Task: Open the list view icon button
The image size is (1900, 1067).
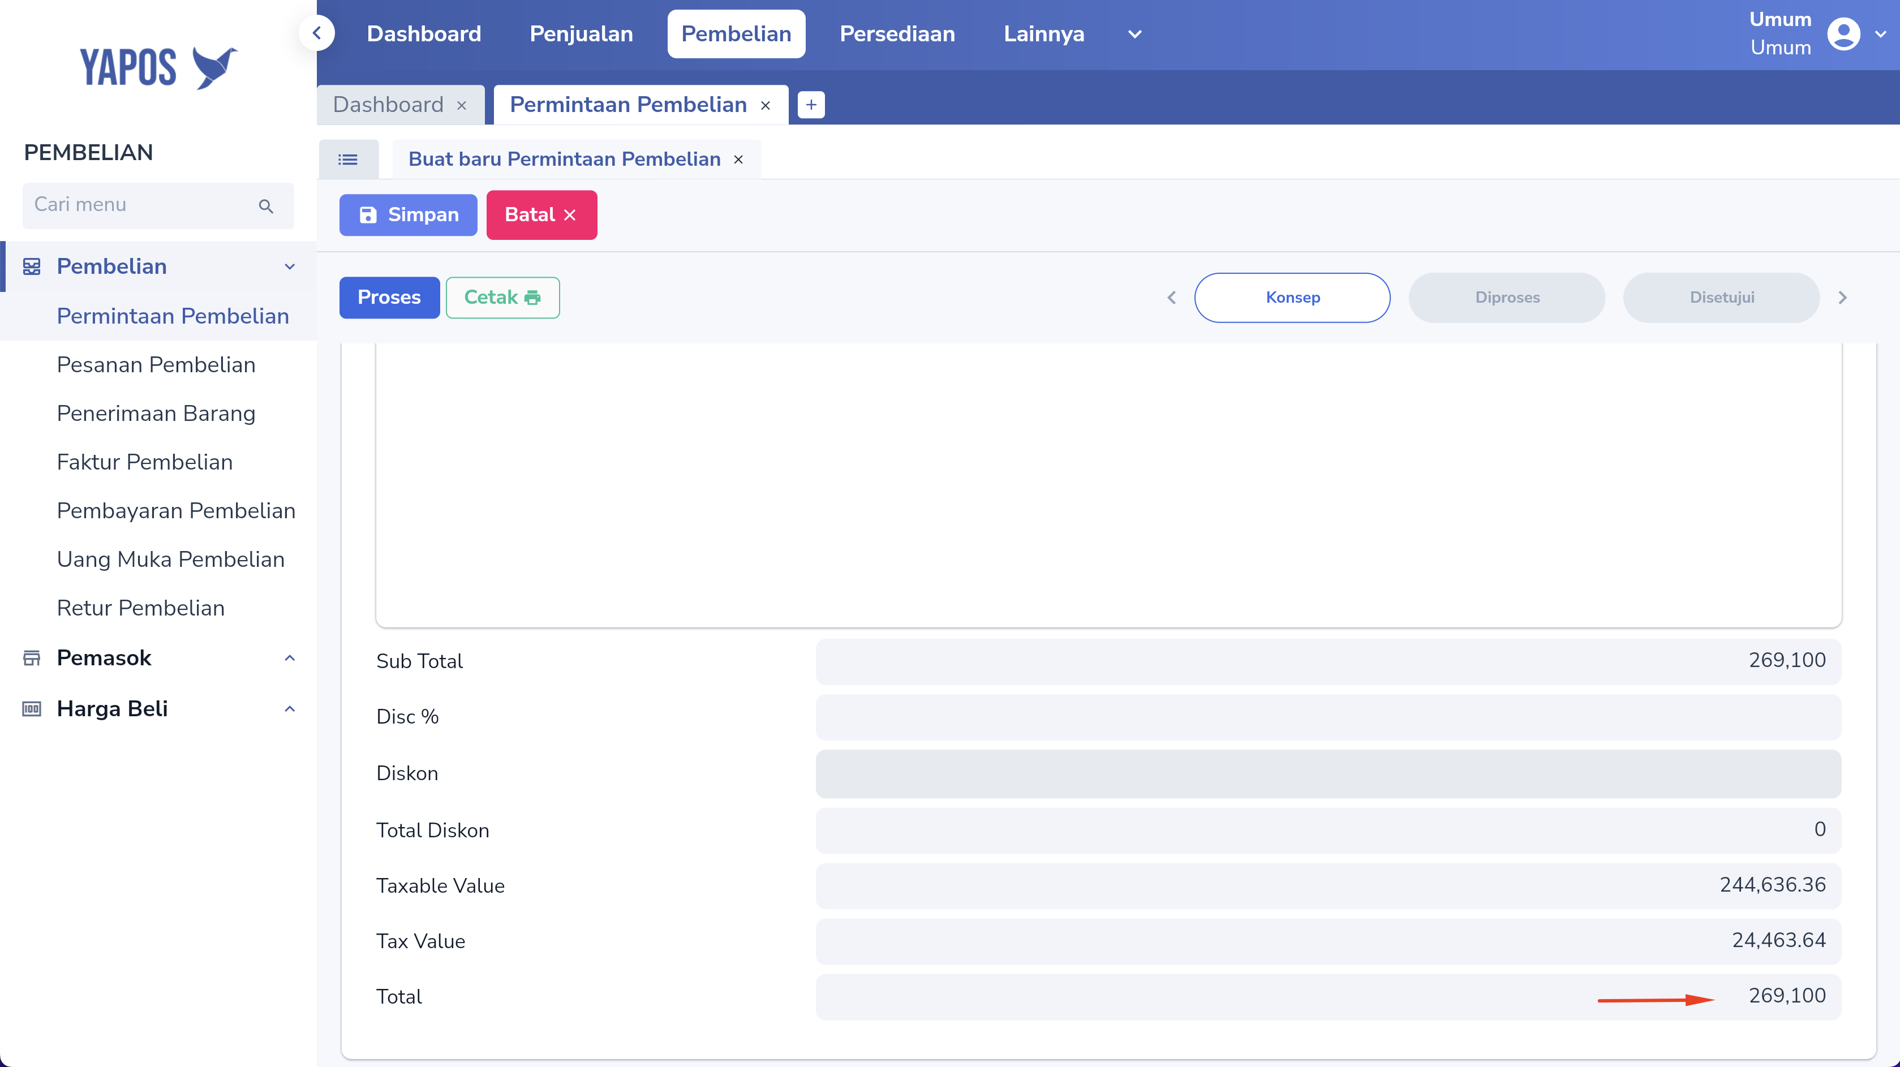Action: [348, 160]
